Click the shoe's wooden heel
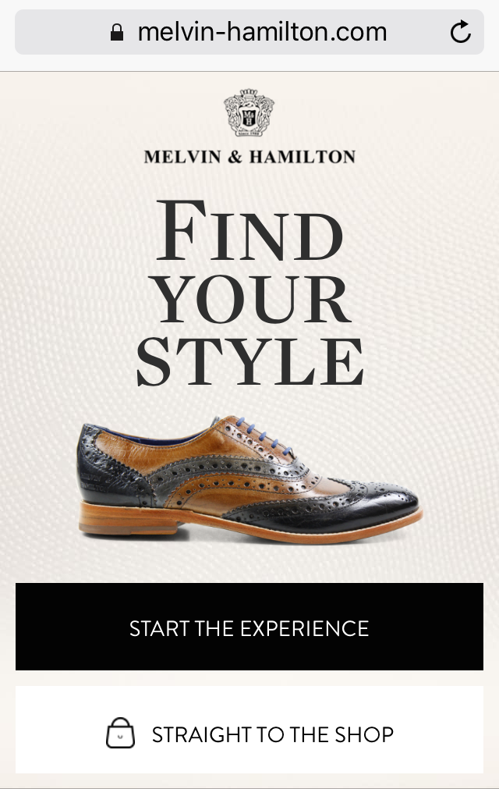The width and height of the screenshot is (499, 789). [128, 518]
